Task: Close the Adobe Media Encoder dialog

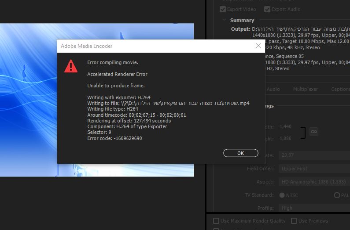Action: [258, 46]
